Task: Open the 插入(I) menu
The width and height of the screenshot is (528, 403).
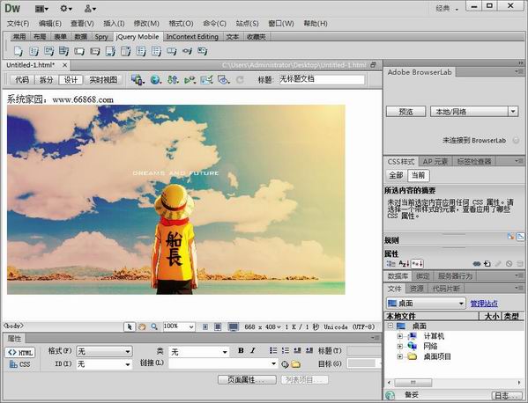Action: 114,24
